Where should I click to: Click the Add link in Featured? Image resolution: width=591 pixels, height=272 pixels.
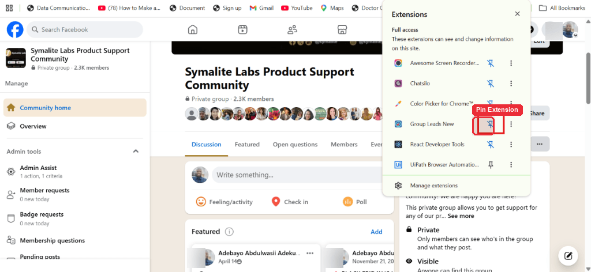[x=376, y=232]
